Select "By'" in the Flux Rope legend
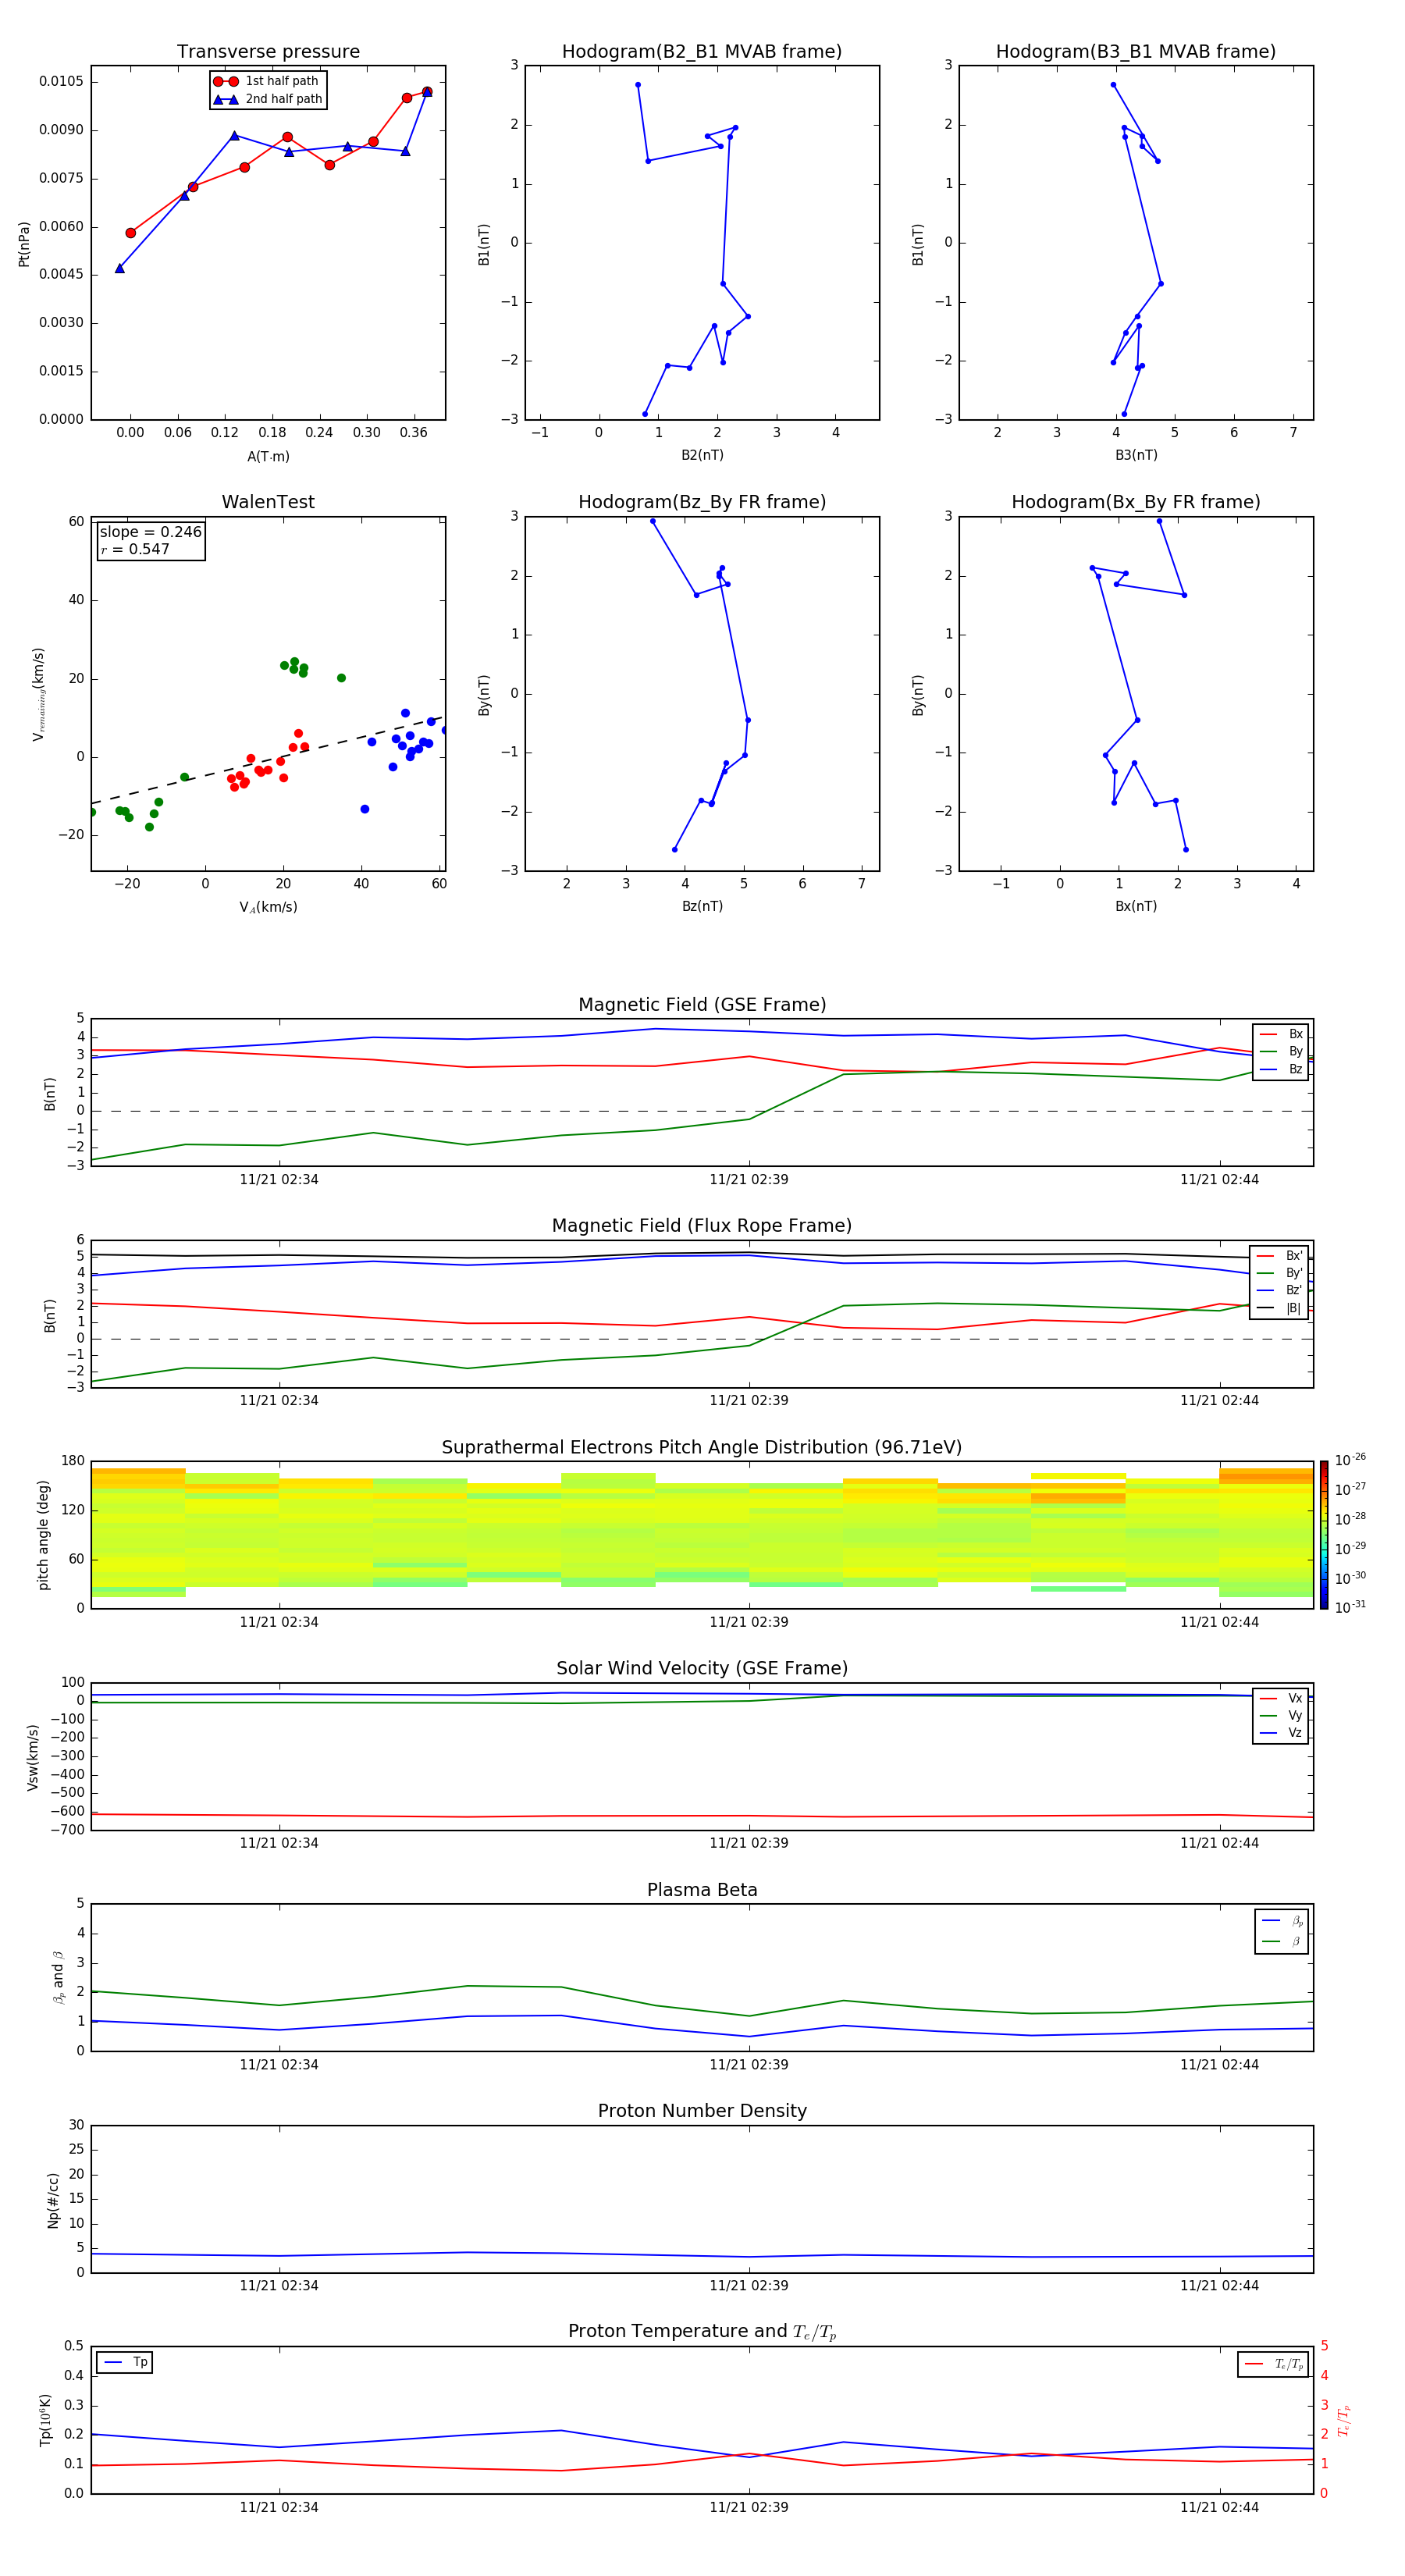 [1279, 1274]
